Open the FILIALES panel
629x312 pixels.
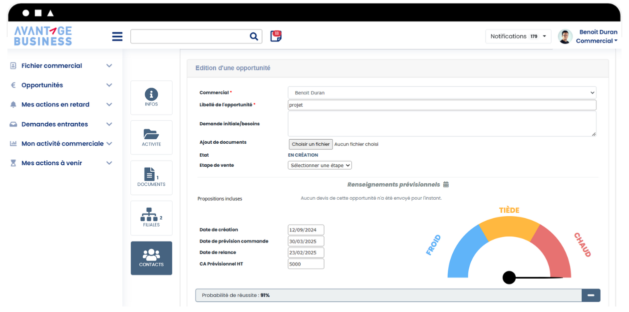(151, 218)
